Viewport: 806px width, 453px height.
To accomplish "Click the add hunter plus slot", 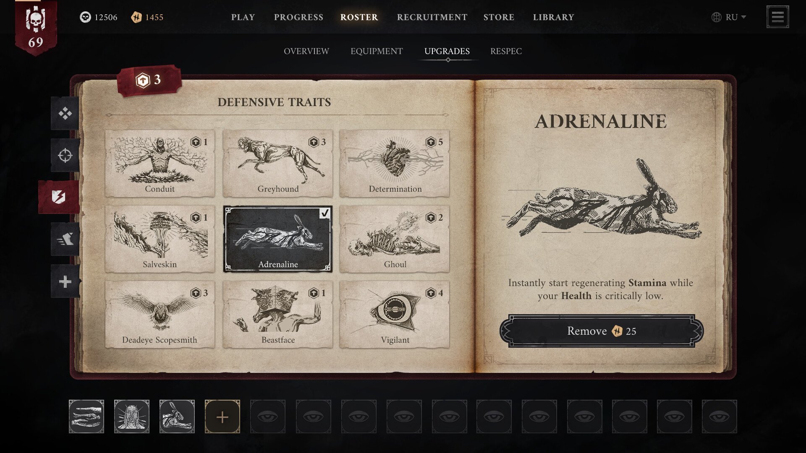I will point(222,417).
